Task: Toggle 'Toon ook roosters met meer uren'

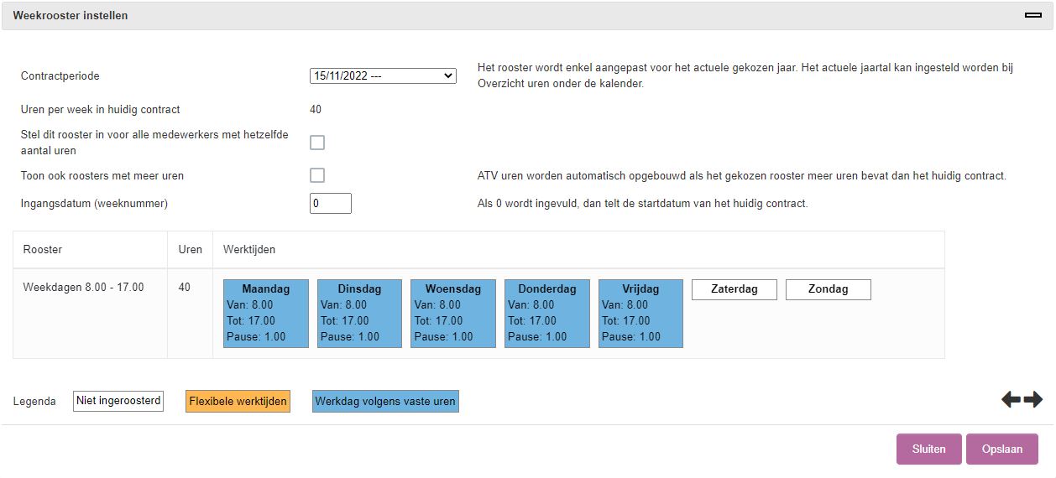Action: pos(317,175)
